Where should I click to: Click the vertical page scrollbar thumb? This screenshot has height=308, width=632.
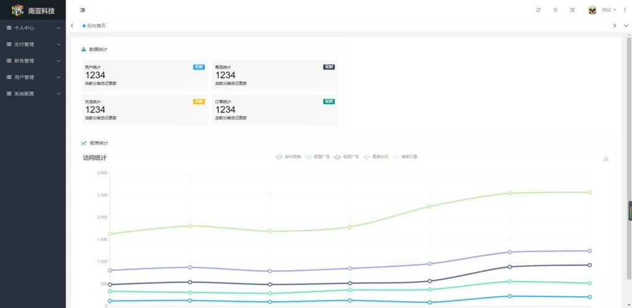tap(629, 158)
